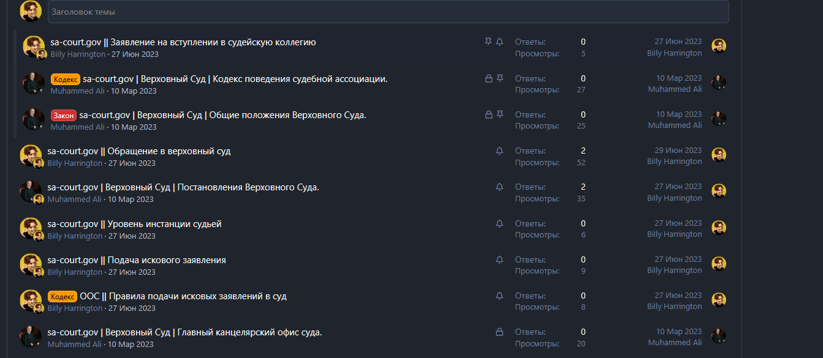Click pin icon on 'Общие положения Верховного Суда' thread

click(500, 114)
